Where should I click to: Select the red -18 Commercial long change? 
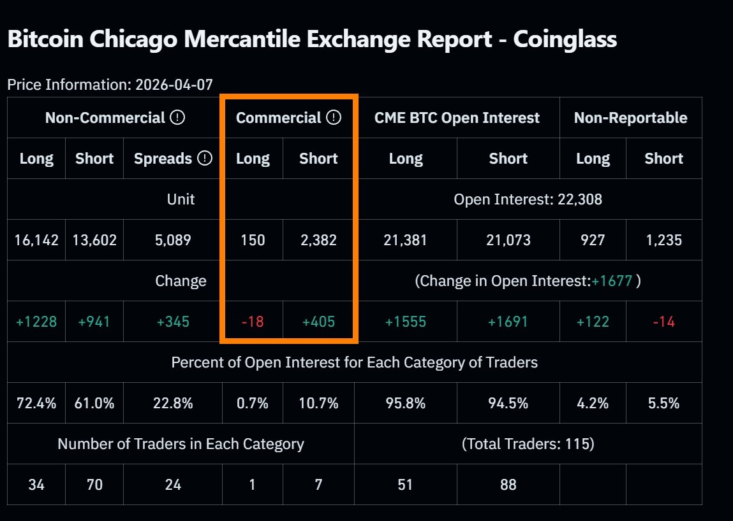coord(253,322)
